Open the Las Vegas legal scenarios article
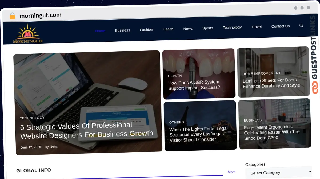This screenshot has height=179, width=320. coord(199,134)
